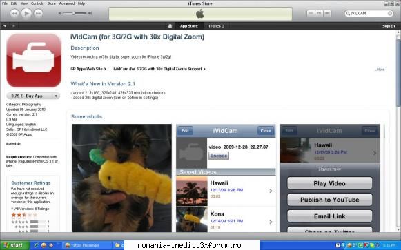
Task: Expand the Buy App dropdown arrow
Action: [56, 96]
